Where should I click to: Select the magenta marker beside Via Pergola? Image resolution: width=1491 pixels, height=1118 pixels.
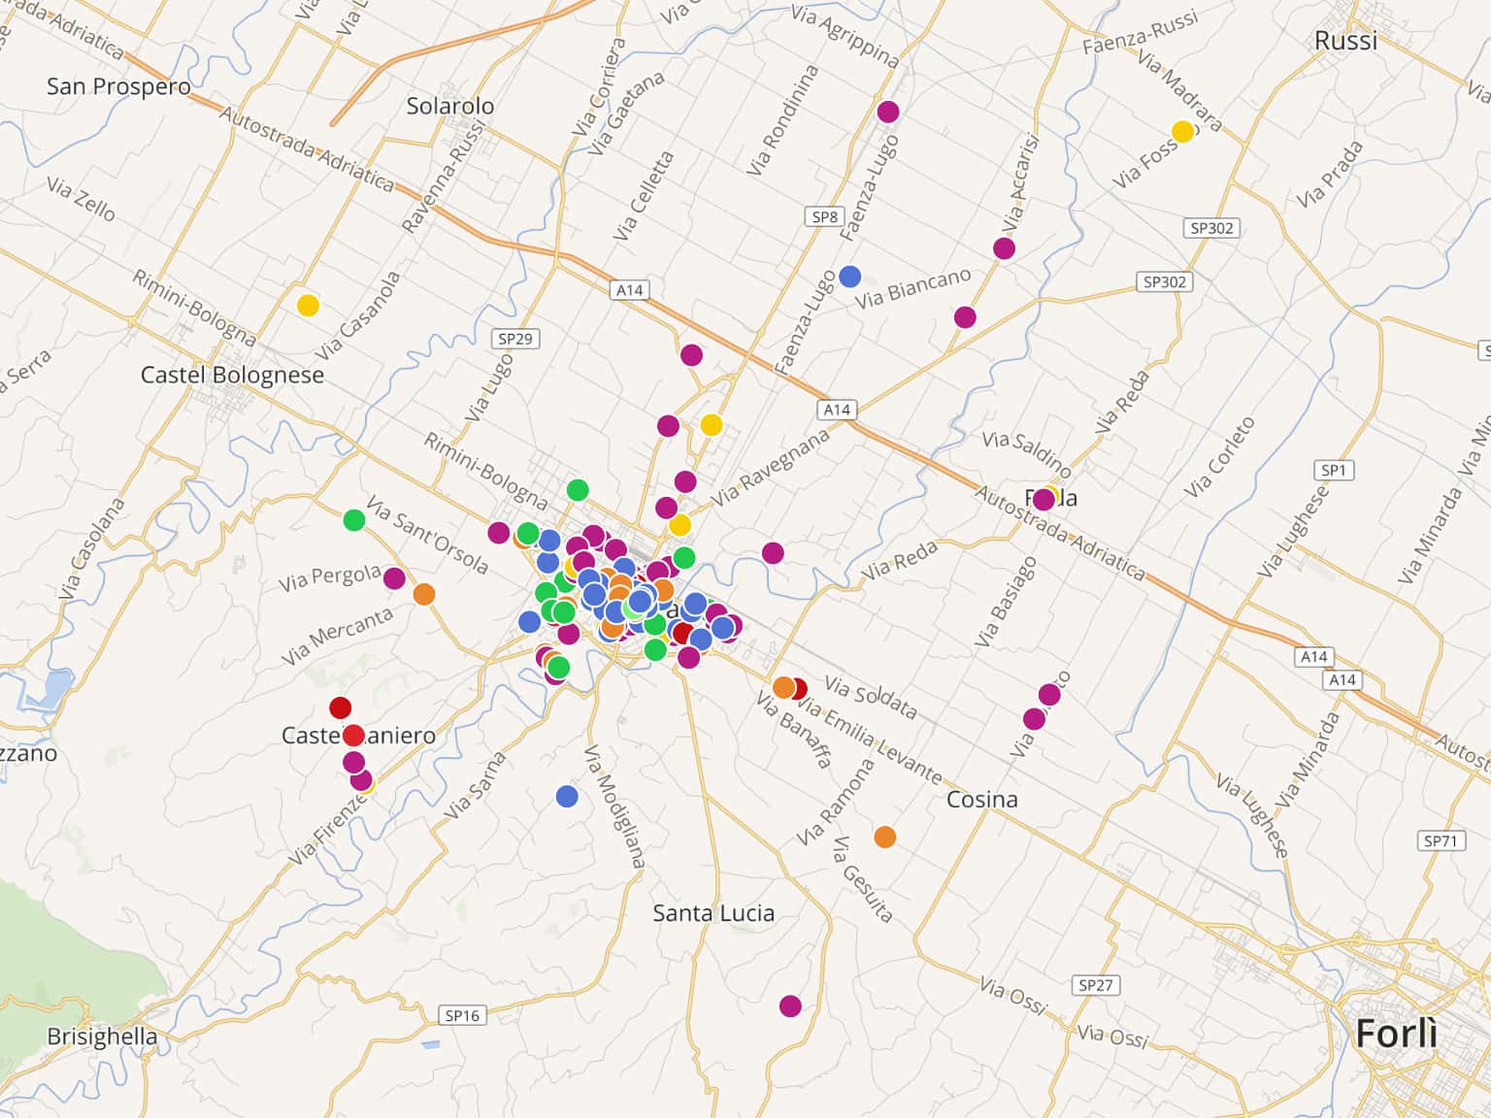pyautogui.click(x=394, y=579)
